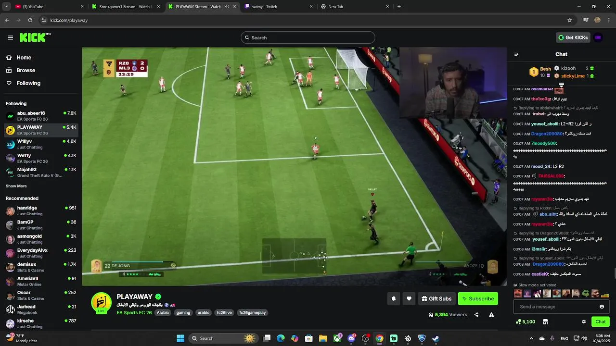Image resolution: width=616 pixels, height=346 pixels.
Task: Open Microsoft Edge from taskbar
Action: (281, 338)
